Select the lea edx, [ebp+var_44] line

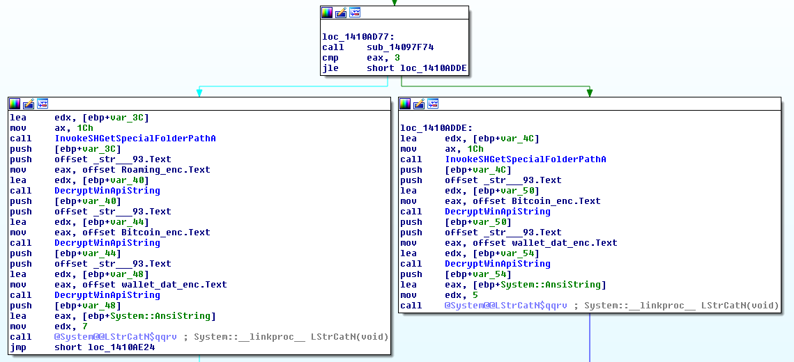coord(79,222)
